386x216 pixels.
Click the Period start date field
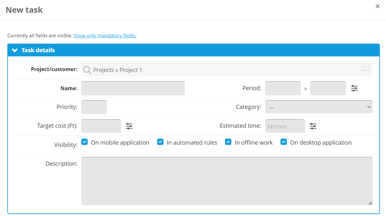(x=283, y=88)
